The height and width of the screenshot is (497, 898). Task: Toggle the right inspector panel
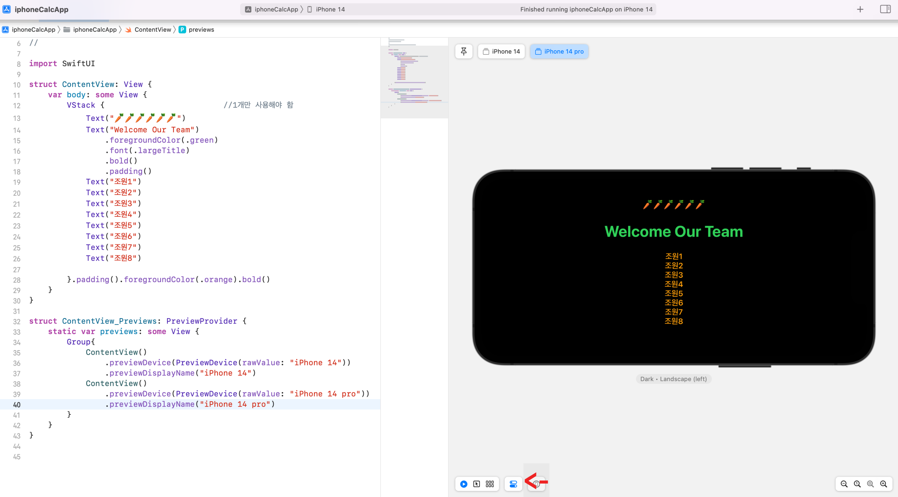point(885,9)
